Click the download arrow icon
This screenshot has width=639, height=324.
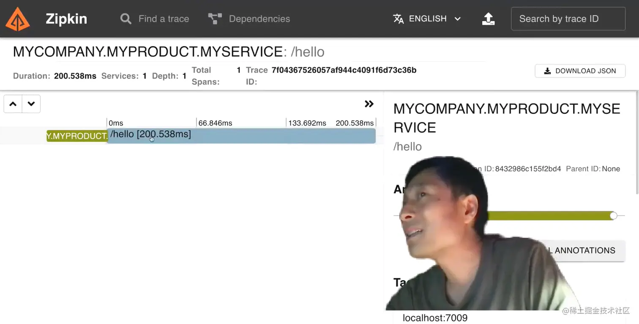pos(547,71)
